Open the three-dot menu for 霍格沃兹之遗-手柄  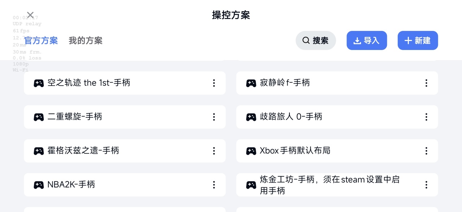point(214,151)
